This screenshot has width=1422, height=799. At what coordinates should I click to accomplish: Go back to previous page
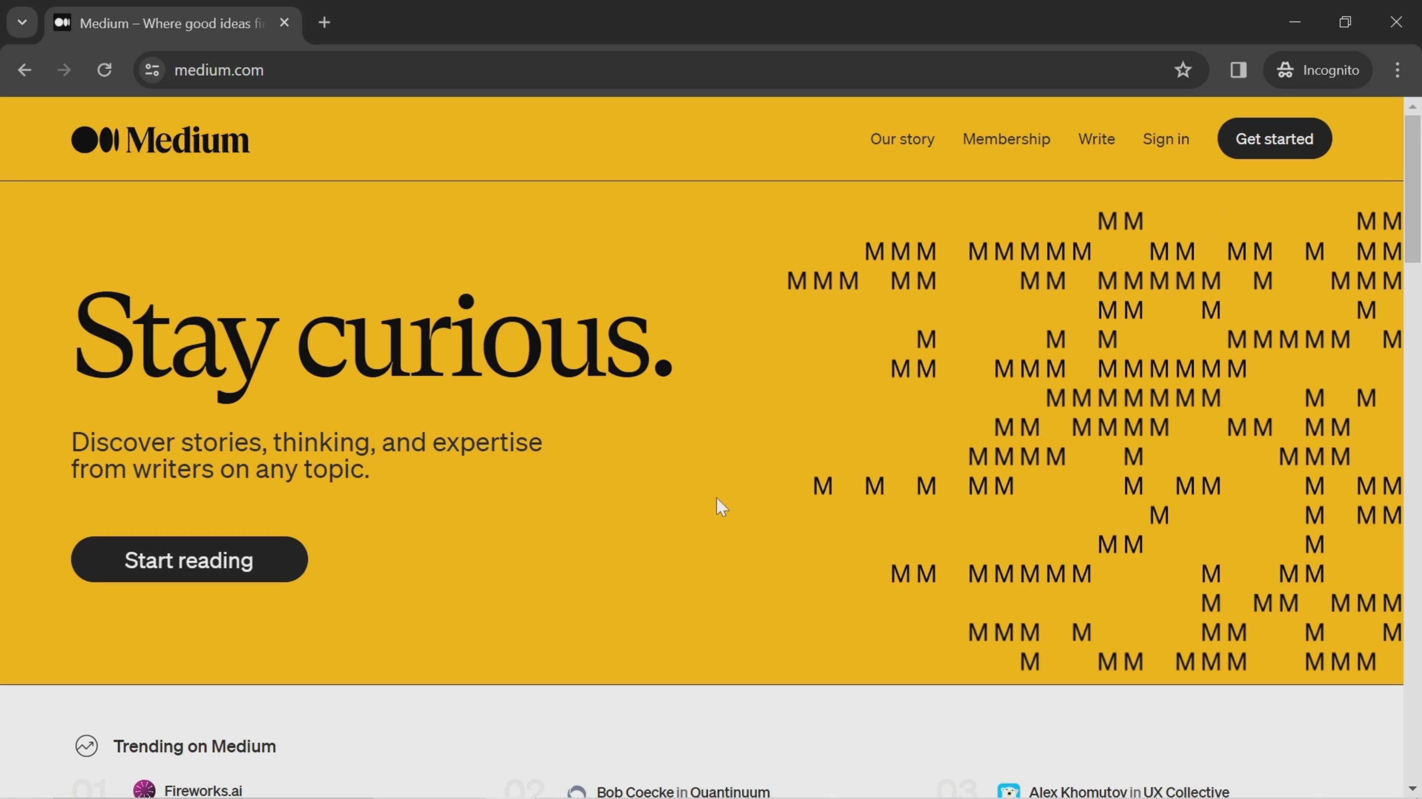24,70
